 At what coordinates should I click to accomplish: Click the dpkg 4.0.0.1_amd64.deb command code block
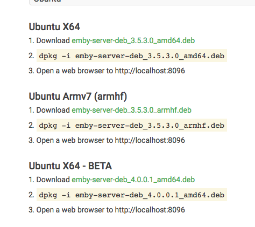[x=132, y=195]
